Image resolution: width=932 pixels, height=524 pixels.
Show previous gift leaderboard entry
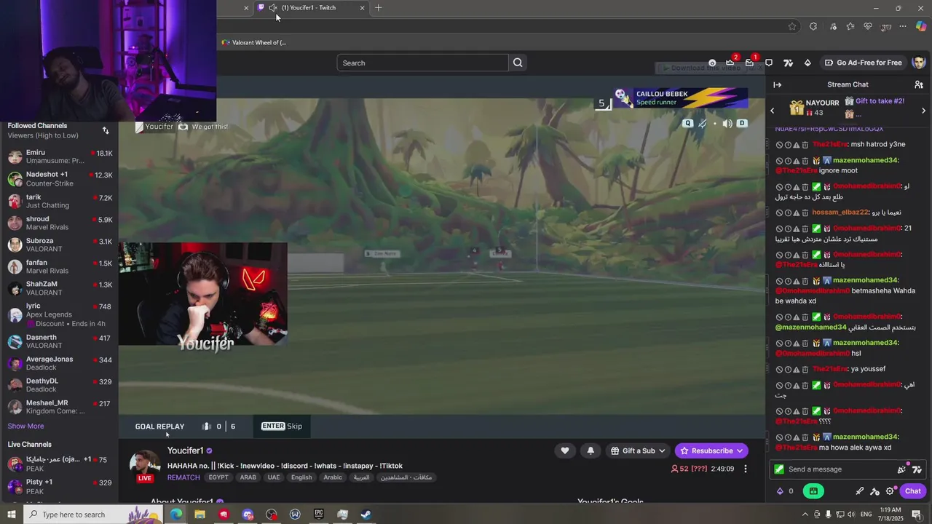tap(773, 111)
